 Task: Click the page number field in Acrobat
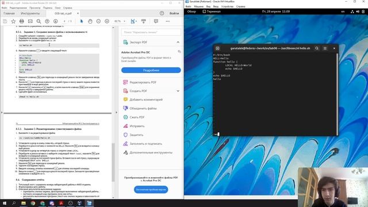click(x=64, y=21)
